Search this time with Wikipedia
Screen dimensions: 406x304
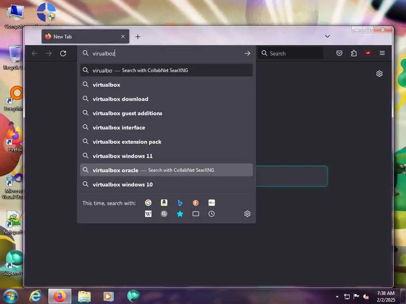(148, 214)
